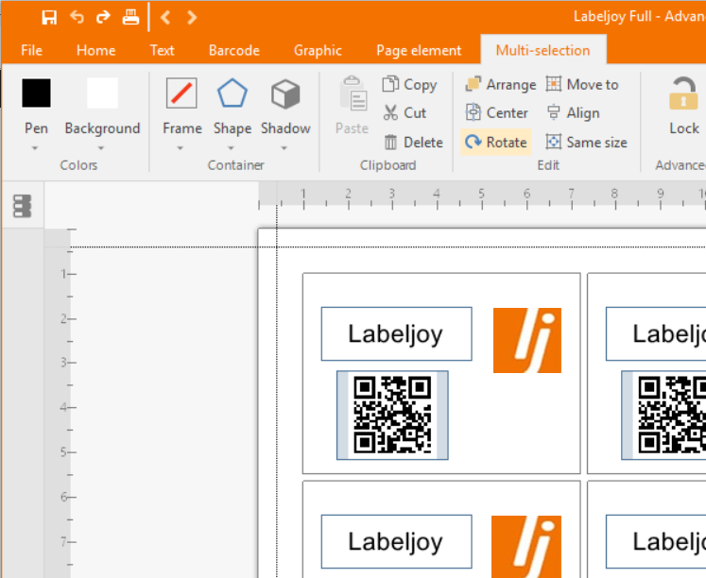Click the Paste clipboard icon
Screen dimensions: 706x578
[x=353, y=93]
